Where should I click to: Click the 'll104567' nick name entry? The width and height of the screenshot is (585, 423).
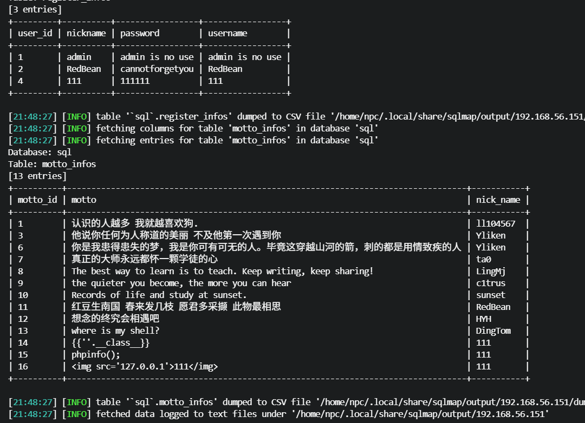496,224
